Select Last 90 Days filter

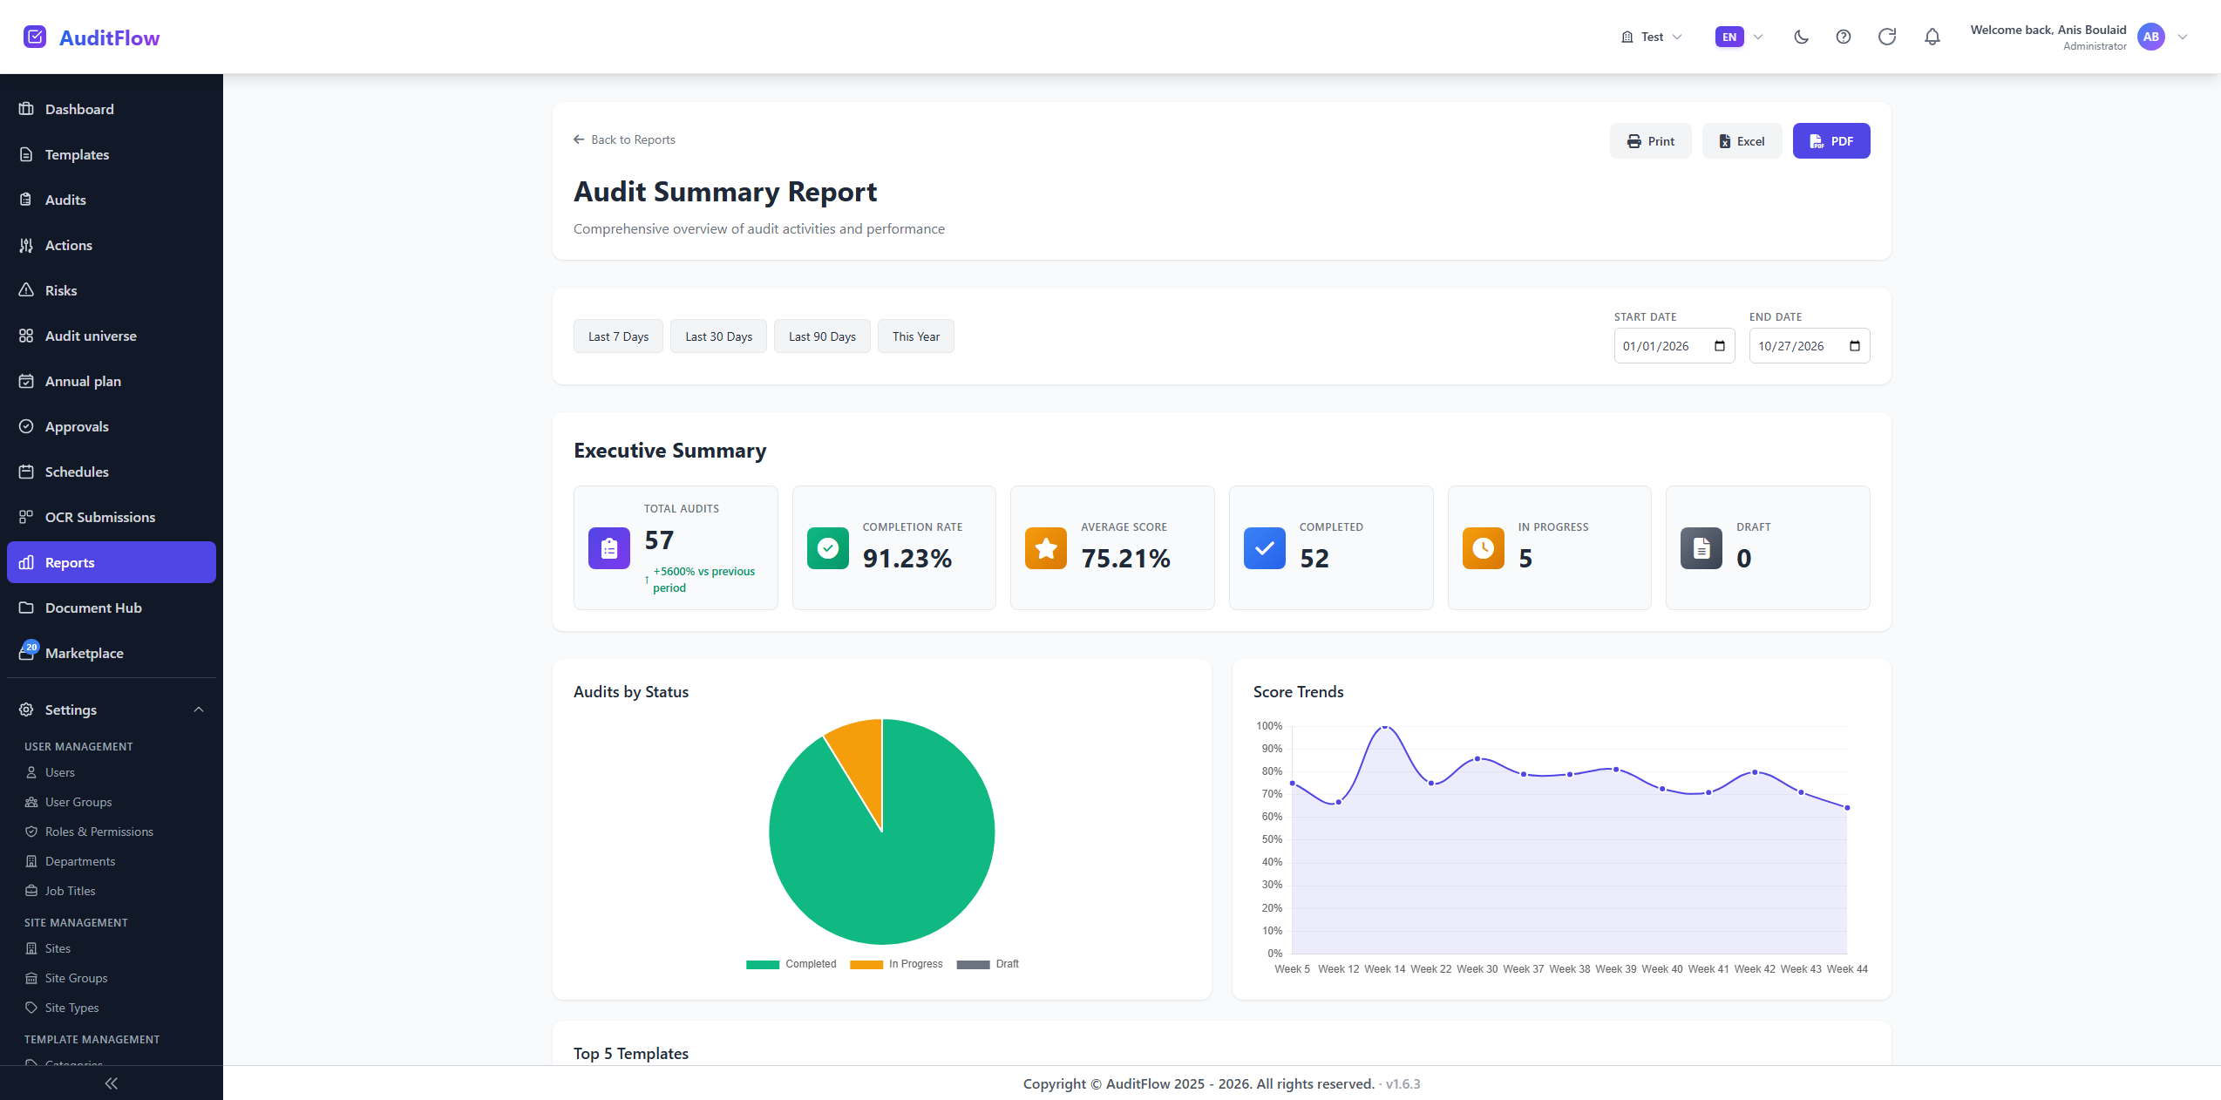[822, 336]
